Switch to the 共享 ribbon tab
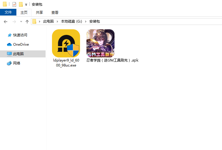Image resolution: width=222 pixels, height=150 pixels. coord(39,12)
